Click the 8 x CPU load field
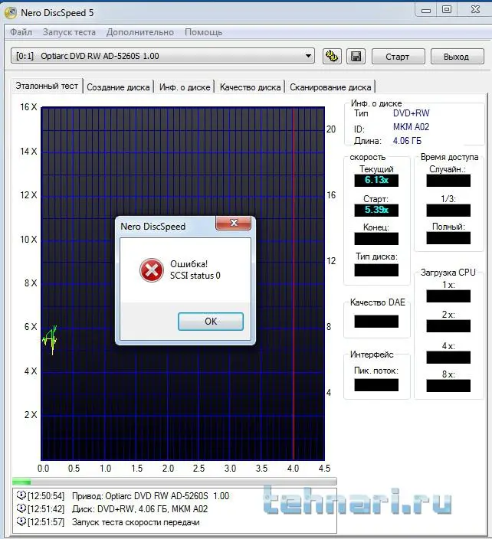Viewport: 492px width, 539px height. (448, 386)
